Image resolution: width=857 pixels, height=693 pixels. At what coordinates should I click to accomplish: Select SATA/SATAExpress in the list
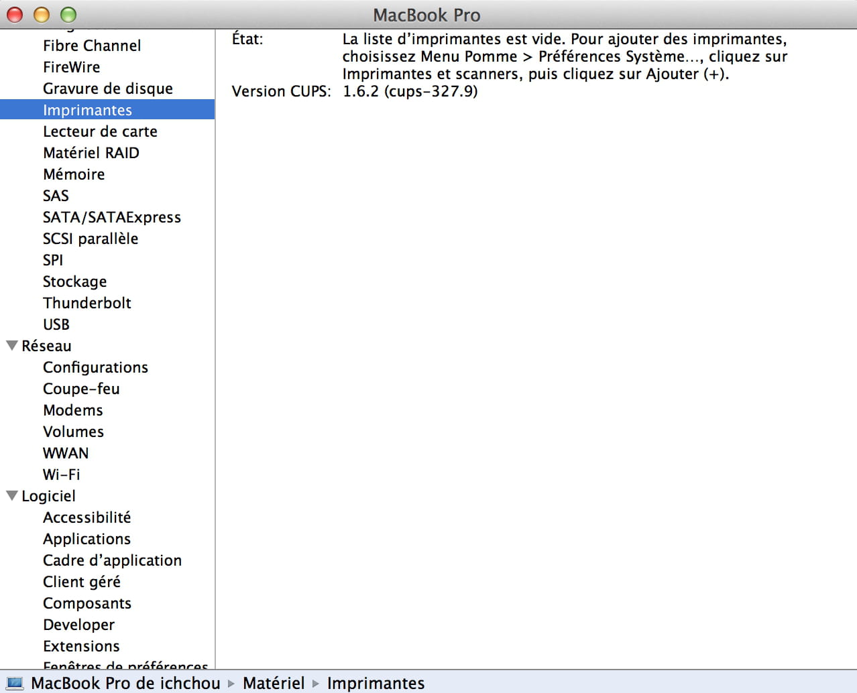pos(111,217)
